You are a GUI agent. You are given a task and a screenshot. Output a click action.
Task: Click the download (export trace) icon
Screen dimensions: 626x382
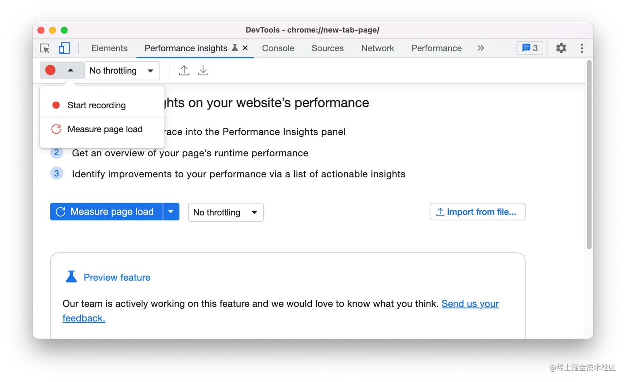click(203, 71)
